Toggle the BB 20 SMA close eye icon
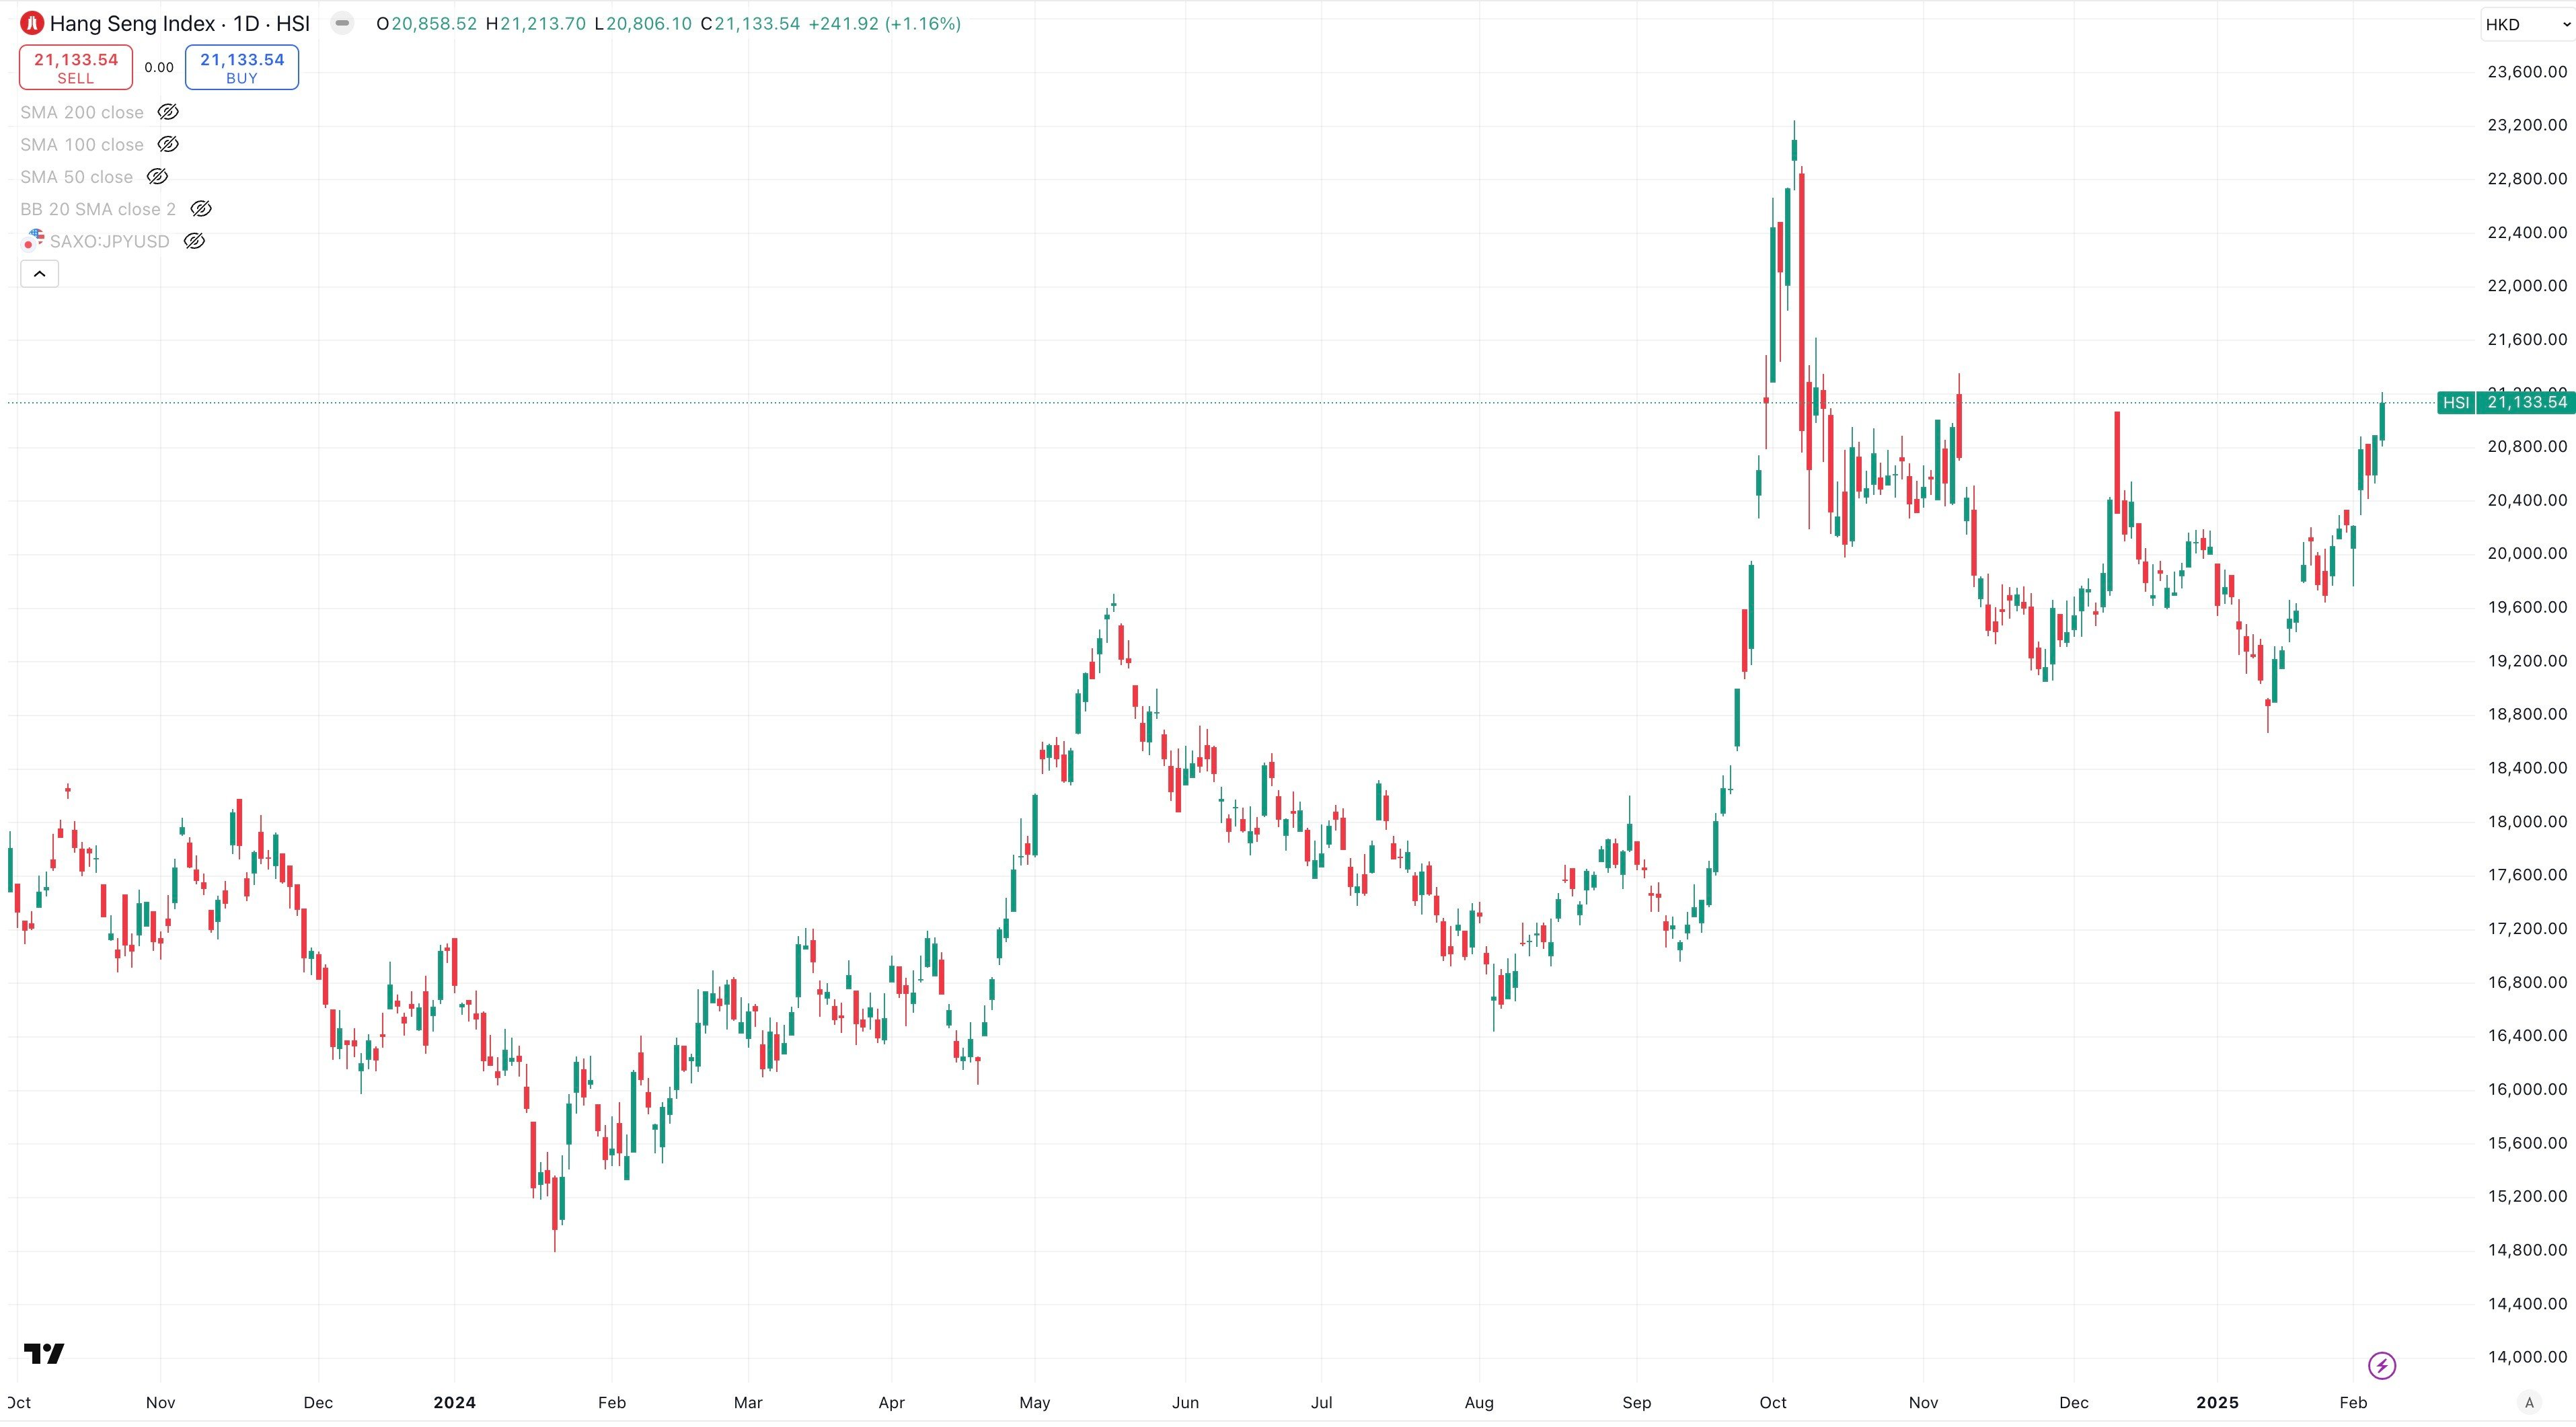Screen dimensions: 2576x1427 click(x=200, y=209)
